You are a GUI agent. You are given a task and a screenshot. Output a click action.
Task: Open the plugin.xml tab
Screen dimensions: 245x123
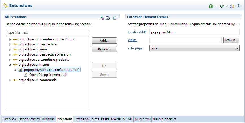143,119
